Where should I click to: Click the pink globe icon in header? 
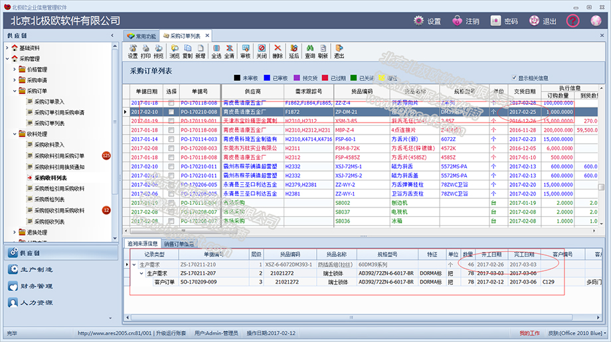point(596,21)
